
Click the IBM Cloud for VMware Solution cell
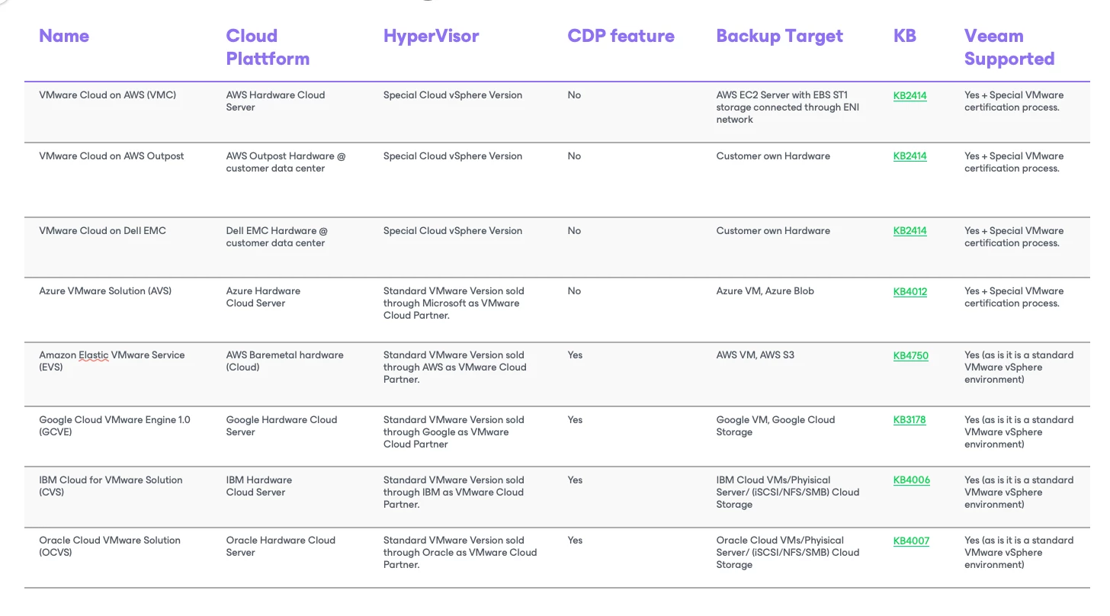point(111,480)
